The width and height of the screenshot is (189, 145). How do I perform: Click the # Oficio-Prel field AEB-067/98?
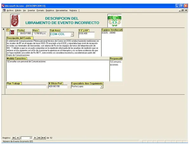point(58,87)
